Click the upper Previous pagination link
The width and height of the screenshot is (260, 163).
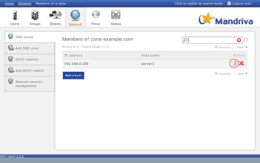tap(223, 47)
